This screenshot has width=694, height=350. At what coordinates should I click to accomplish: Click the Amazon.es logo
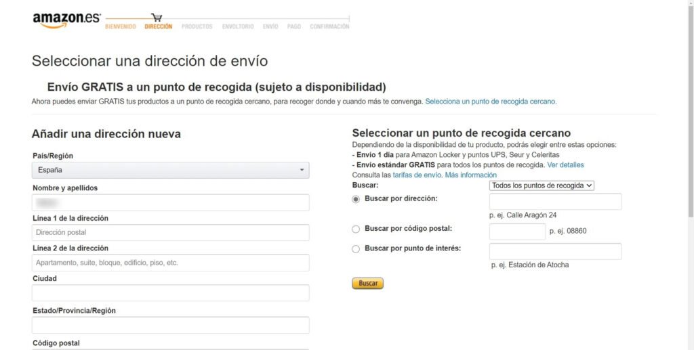pos(66,20)
